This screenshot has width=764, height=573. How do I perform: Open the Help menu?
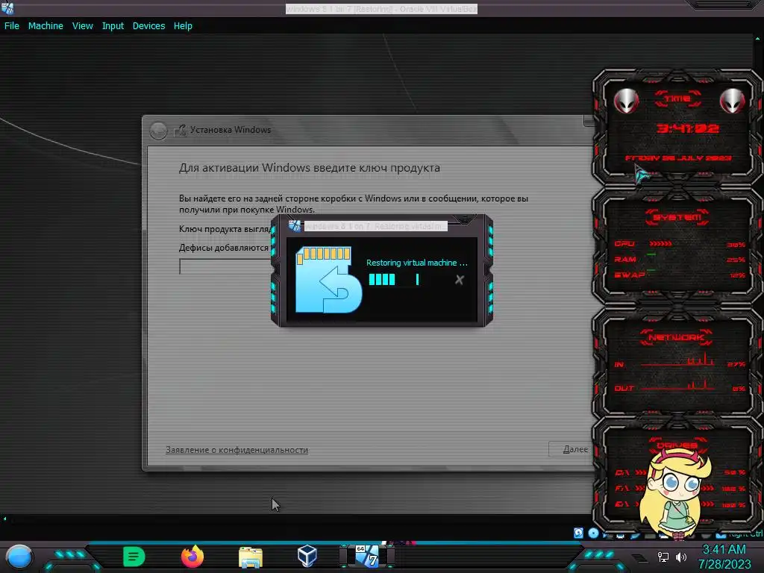tap(183, 26)
